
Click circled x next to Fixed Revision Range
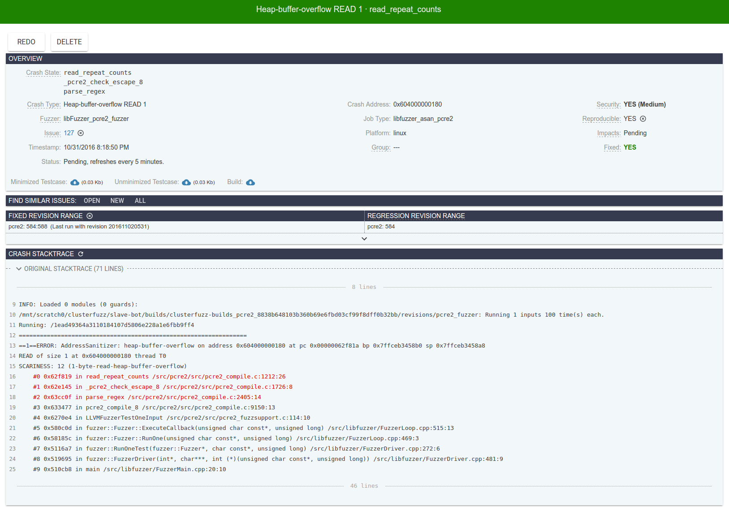pos(90,216)
